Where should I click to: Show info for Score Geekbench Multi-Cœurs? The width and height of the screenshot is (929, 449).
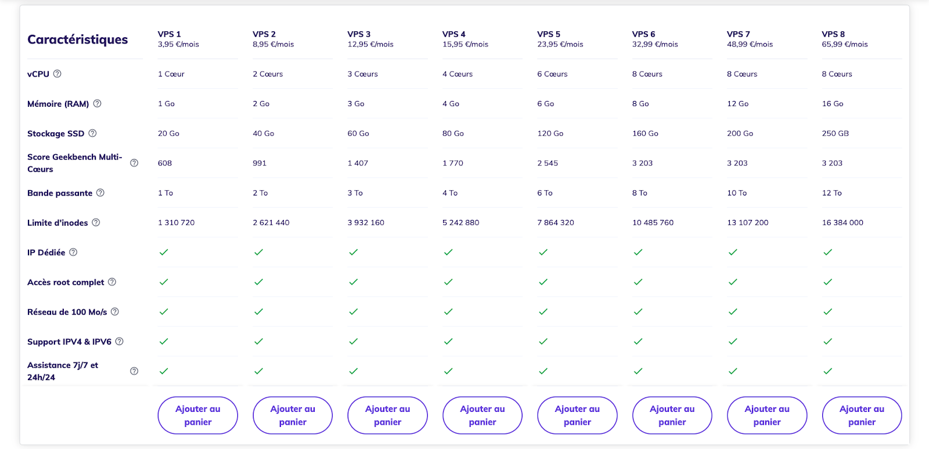click(134, 163)
